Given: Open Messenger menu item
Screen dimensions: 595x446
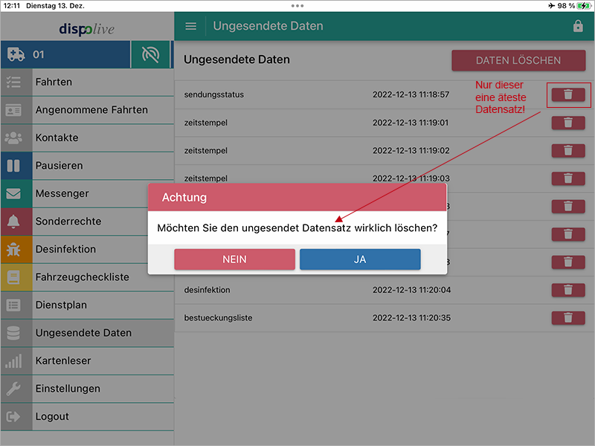Looking at the screenshot, I should point(87,193).
